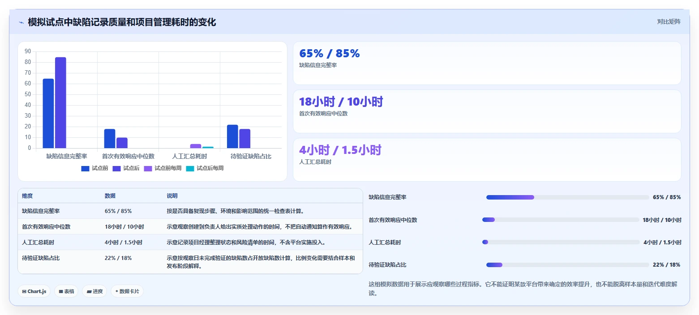Click the 试点后 bar for 首次有效响应中位数
This screenshot has height=315, width=699.
[x=122, y=143]
